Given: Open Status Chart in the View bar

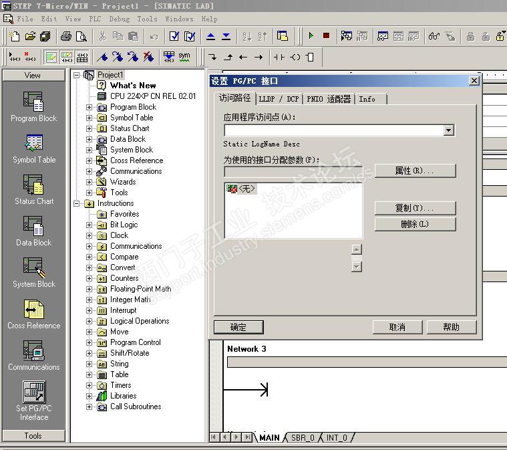Looking at the screenshot, I should pos(33,190).
